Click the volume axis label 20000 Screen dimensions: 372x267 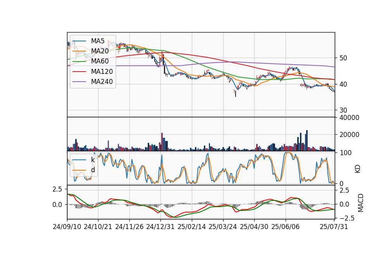click(349, 135)
